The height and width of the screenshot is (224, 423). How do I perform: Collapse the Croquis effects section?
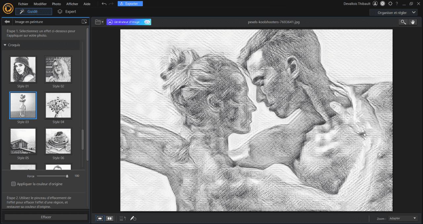coord(5,45)
